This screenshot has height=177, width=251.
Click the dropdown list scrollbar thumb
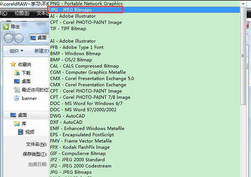243,56
